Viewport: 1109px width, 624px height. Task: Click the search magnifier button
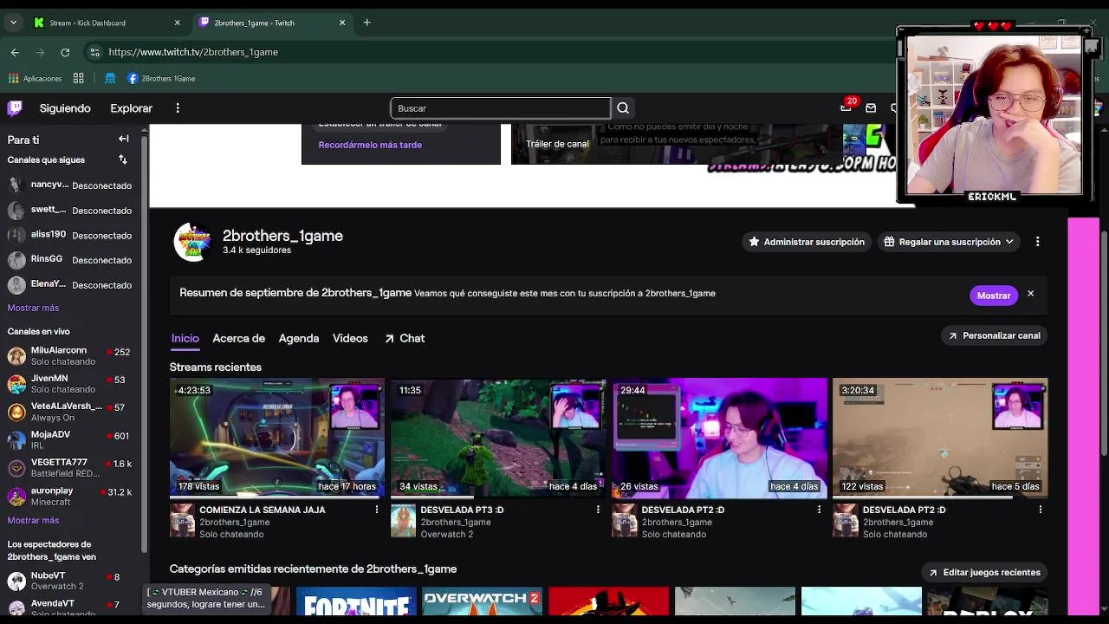623,108
